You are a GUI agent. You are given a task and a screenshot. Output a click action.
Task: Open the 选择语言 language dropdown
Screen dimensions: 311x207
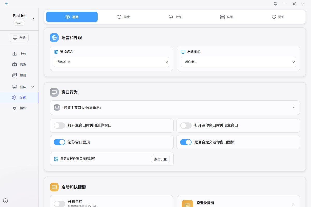click(x=111, y=62)
